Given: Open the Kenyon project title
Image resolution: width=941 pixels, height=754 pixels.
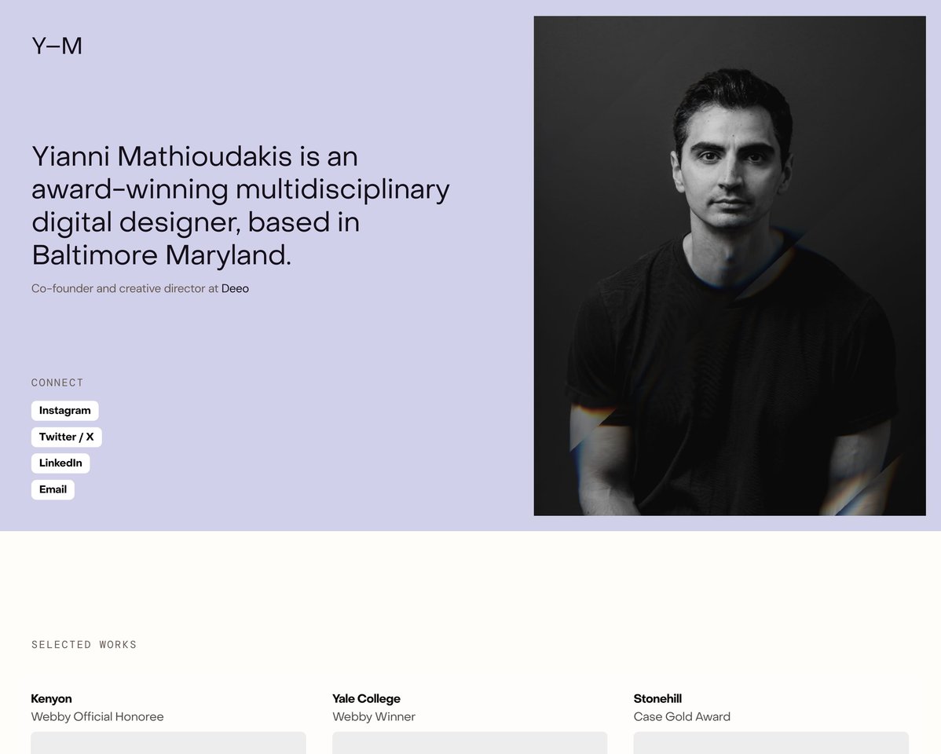Looking at the screenshot, I should (x=51, y=698).
